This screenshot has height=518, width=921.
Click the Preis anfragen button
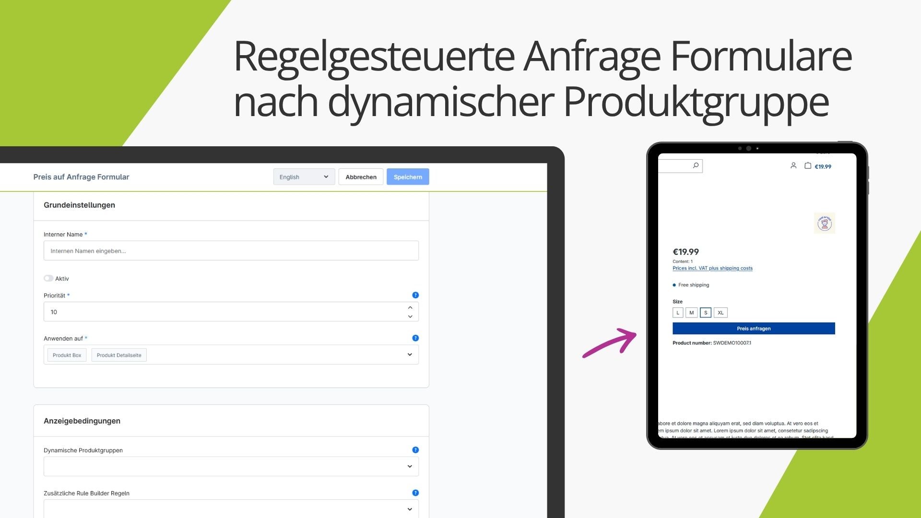(x=754, y=329)
